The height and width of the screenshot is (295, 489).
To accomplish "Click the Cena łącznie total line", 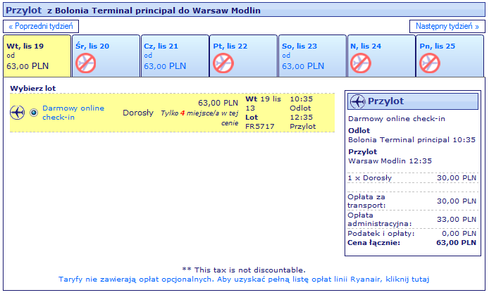I will pyautogui.click(x=412, y=243).
